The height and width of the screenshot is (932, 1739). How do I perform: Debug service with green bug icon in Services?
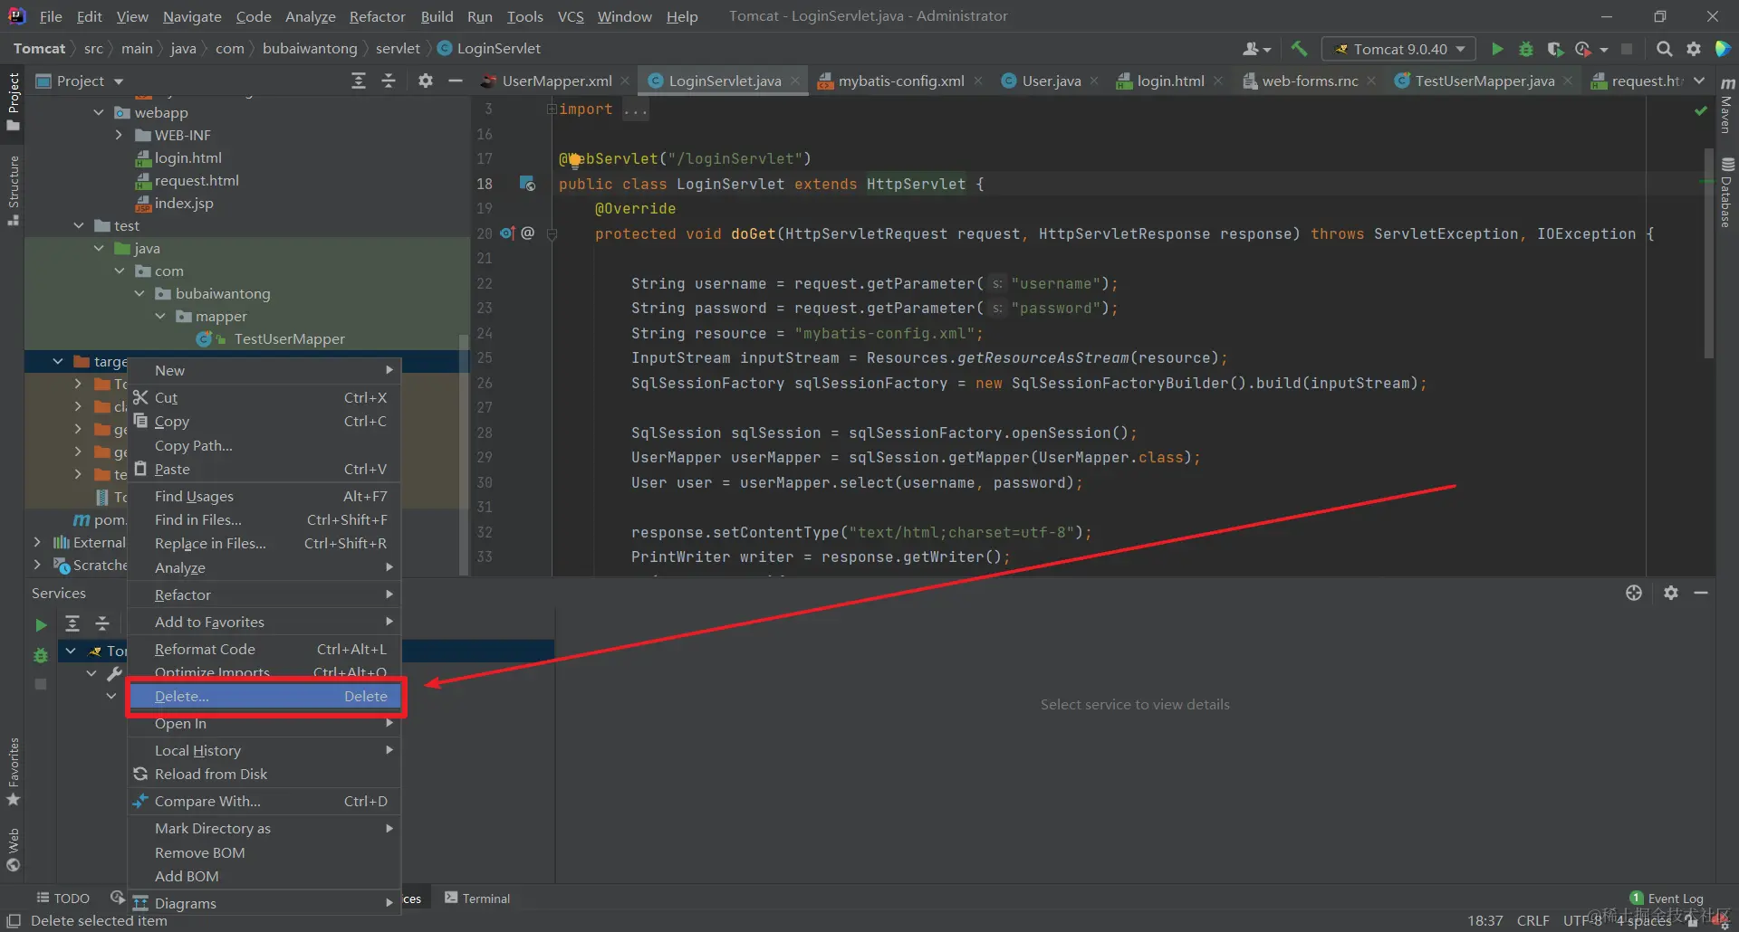click(41, 654)
